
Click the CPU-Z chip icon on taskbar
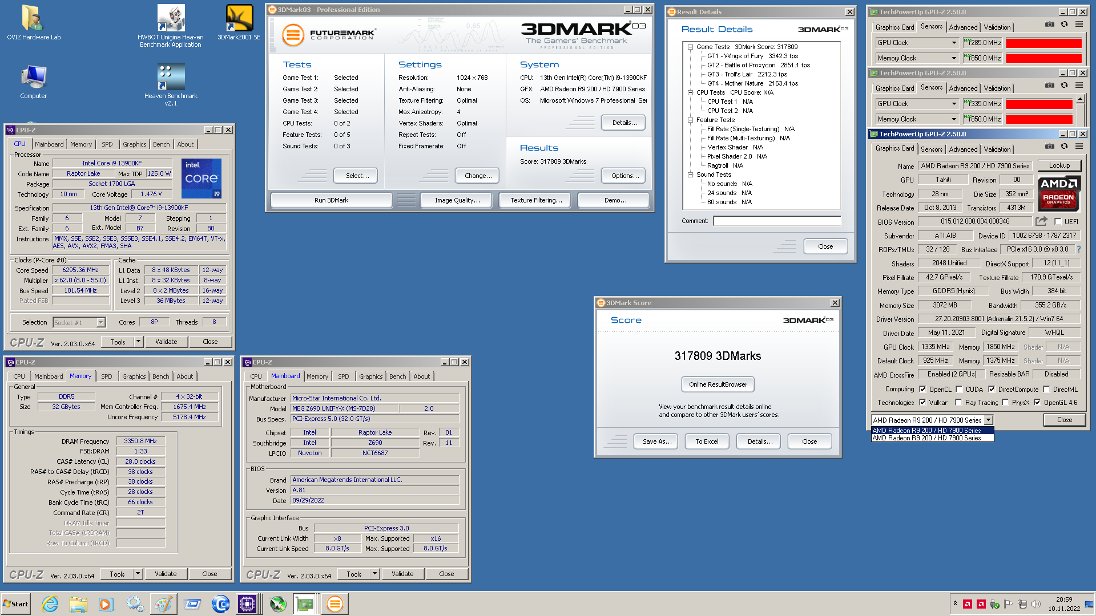247,604
